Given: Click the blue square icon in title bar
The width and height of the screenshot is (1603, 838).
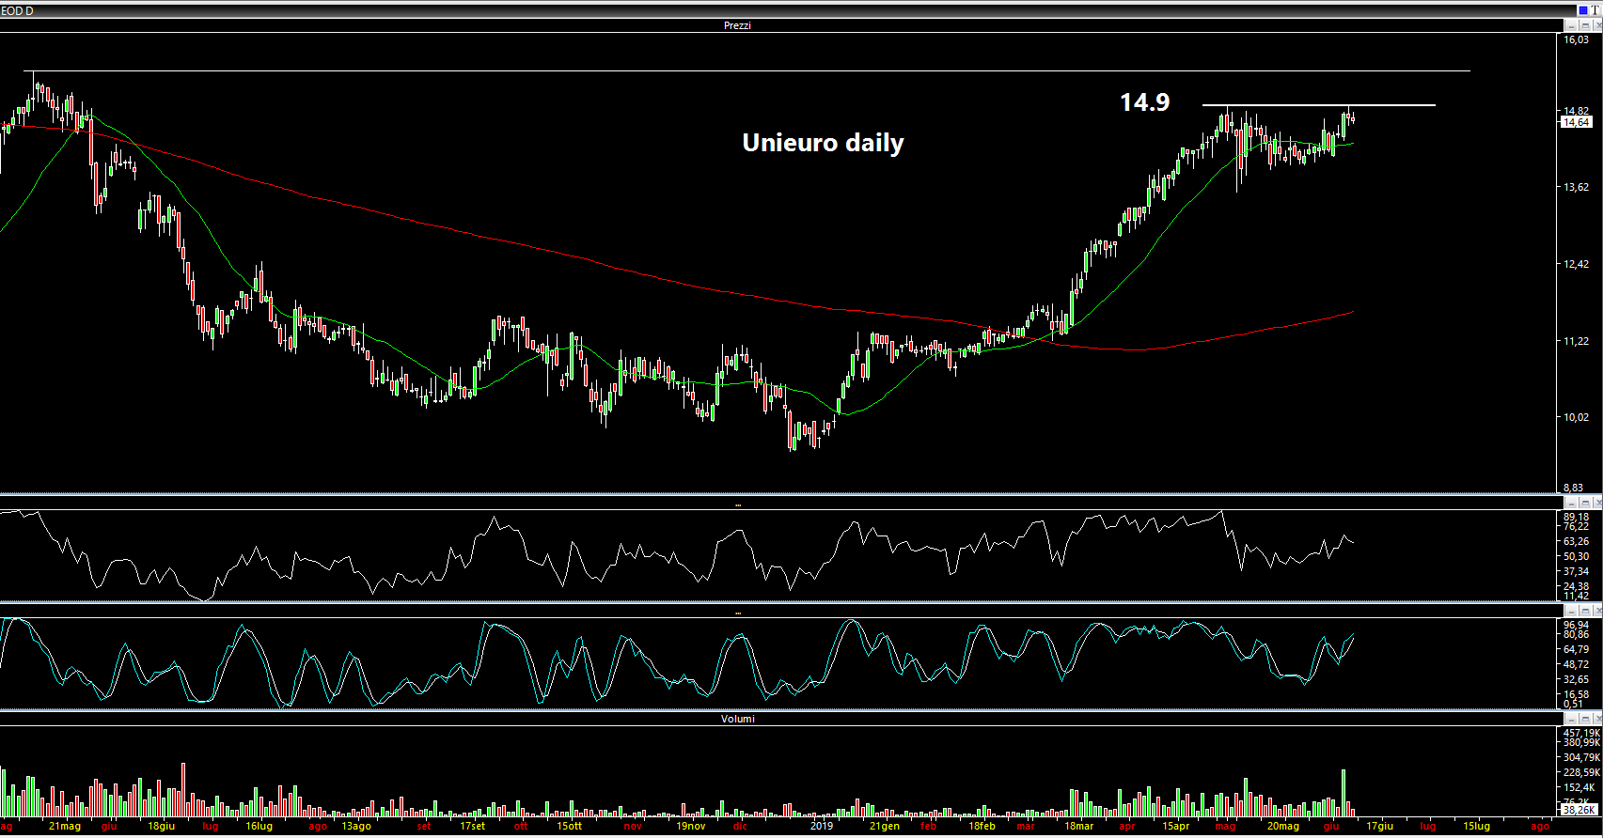Looking at the screenshot, I should pyautogui.click(x=1582, y=10).
